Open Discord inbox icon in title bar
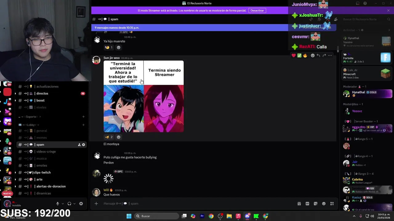 [358, 3]
